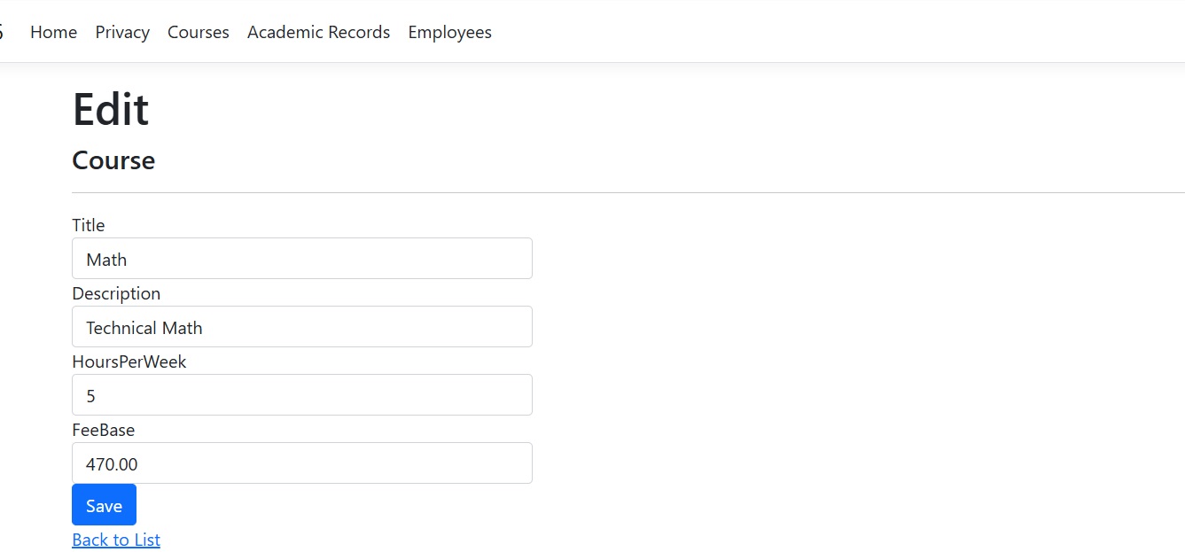Image resolution: width=1185 pixels, height=552 pixels.
Task: Click the Description field label
Action: coord(116,293)
